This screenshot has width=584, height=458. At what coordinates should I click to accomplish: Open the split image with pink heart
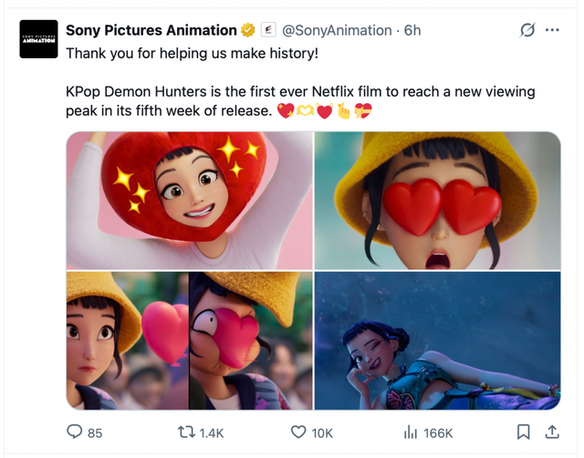[x=189, y=340]
